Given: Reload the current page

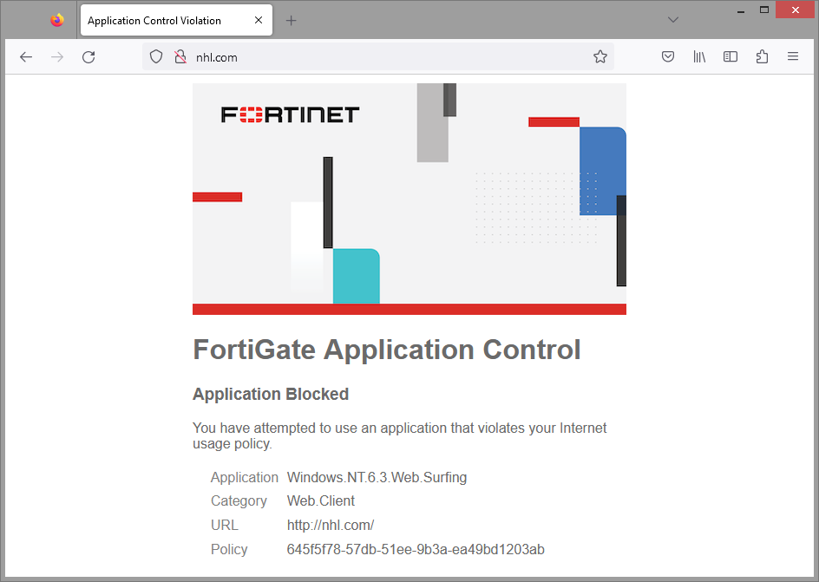Looking at the screenshot, I should point(89,56).
